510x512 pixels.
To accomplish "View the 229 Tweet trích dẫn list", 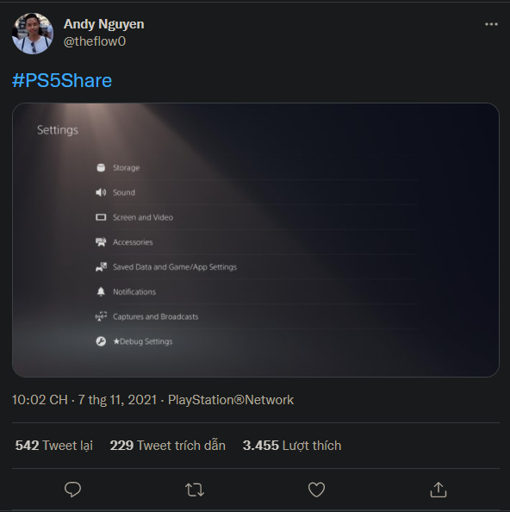I will (168, 446).
